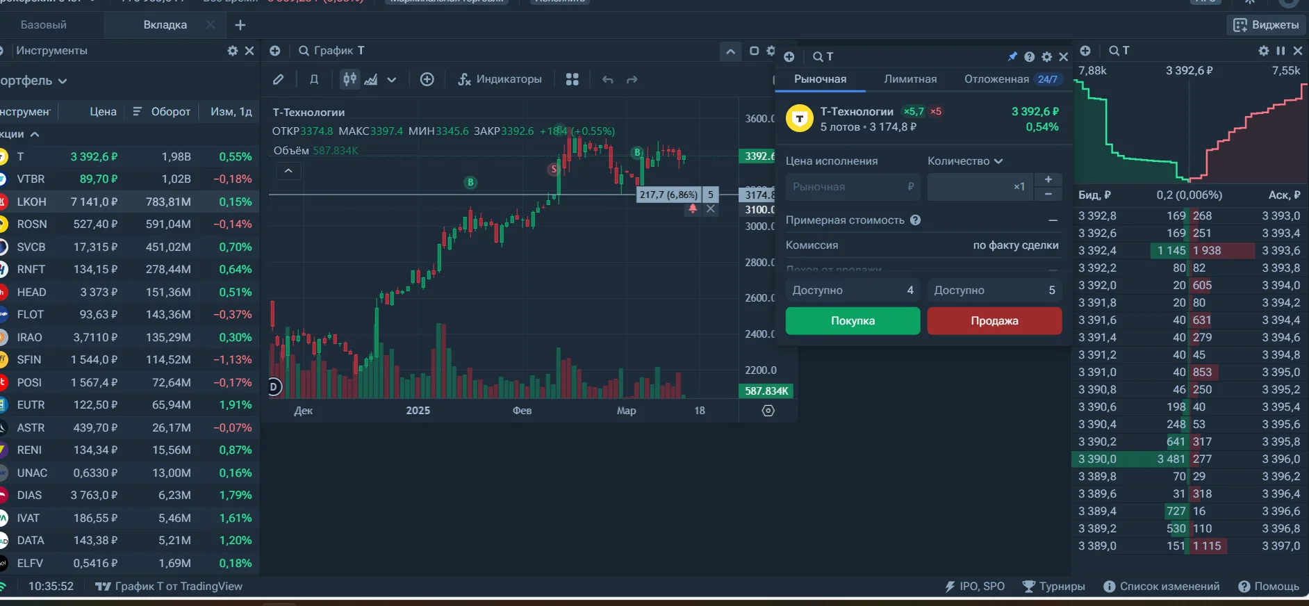This screenshot has height=606, width=1309.
Task: Switch to the Лимитная order tab
Action: coord(910,79)
